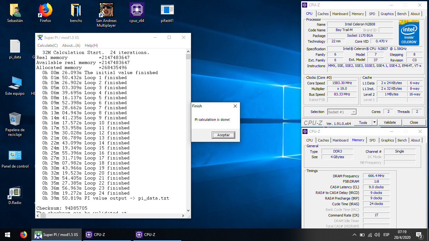Viewport: 429px width, 241px height.
Task: Click the Intel Celeron logo
Action: point(409,33)
